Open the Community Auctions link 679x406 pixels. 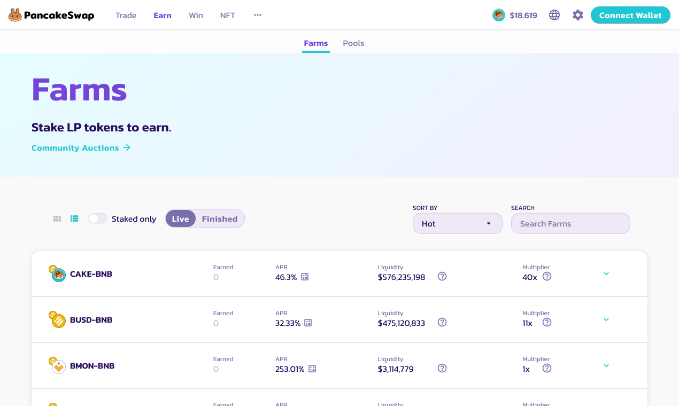click(x=81, y=148)
